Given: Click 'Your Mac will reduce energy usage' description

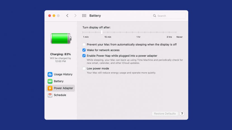Looking at the screenshot, I should point(121,73).
